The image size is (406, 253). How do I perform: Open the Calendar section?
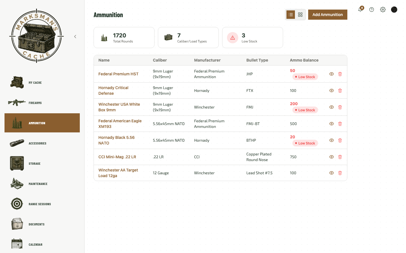(x=42, y=245)
